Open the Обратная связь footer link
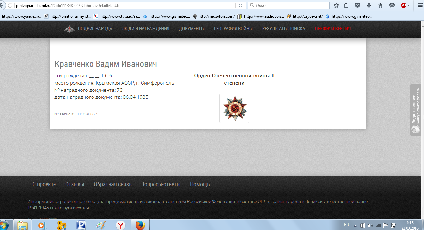The width and height of the screenshot is (424, 230). (112, 184)
